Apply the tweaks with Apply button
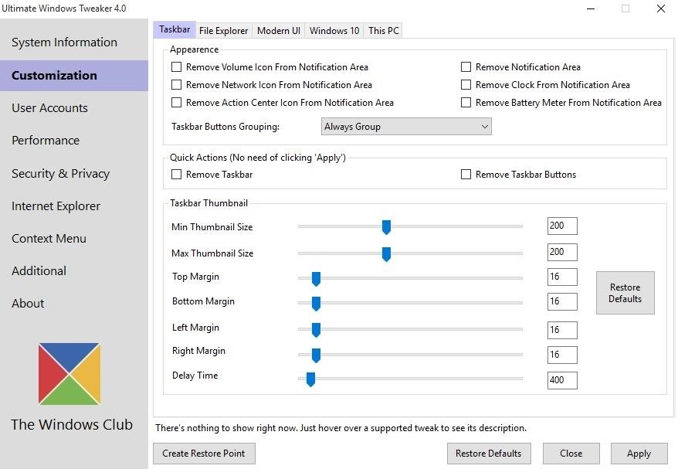The image size is (678, 469). (639, 454)
